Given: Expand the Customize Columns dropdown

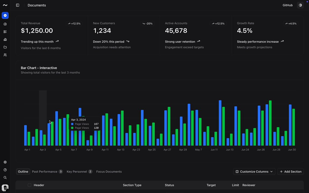Looking at the screenshot, I should 254,172.
